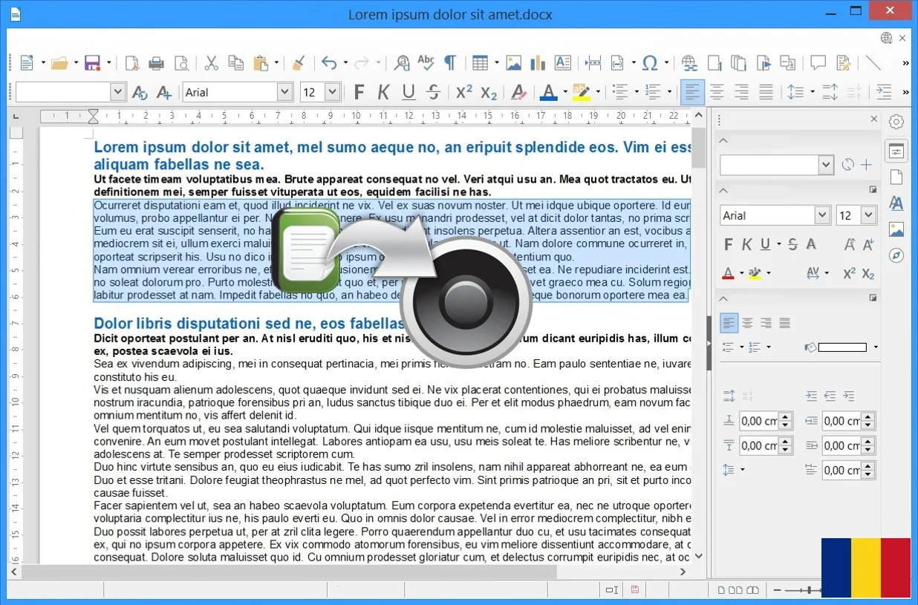Switch to the sidebar Properties tab
918x605 pixels.
tap(896, 151)
